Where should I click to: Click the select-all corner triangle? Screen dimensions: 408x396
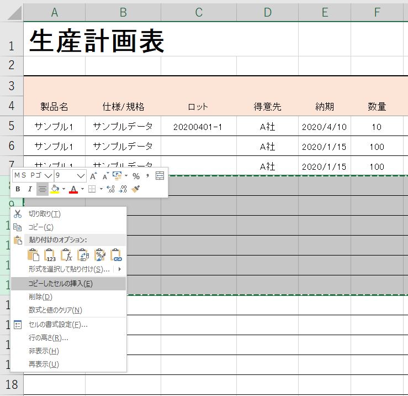coord(14,13)
